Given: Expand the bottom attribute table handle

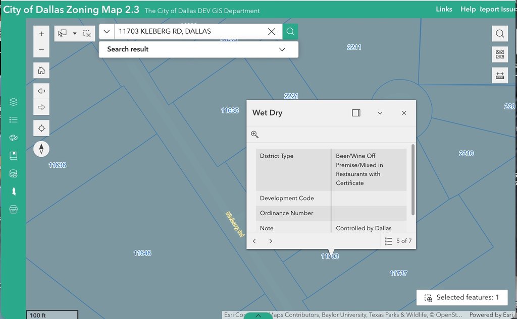Looking at the screenshot, I should [x=258, y=315].
